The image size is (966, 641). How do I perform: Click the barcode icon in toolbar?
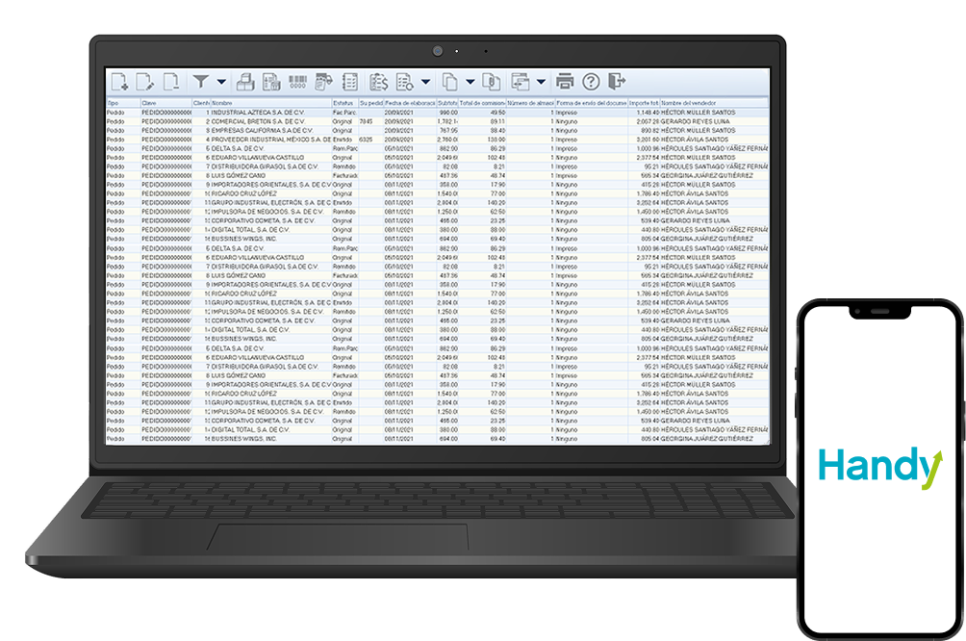point(298,82)
